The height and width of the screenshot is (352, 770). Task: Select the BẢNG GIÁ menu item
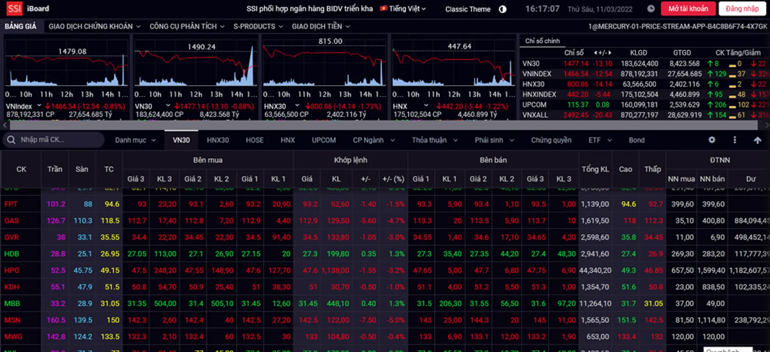(20, 26)
